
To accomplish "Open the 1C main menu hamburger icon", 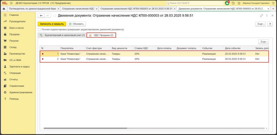I will click(x=12, y=3).
